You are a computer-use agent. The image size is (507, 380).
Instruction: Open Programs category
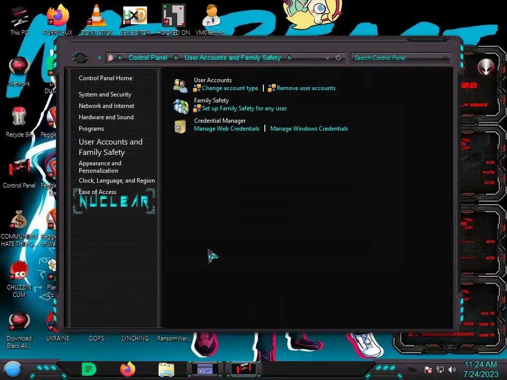[91, 129]
